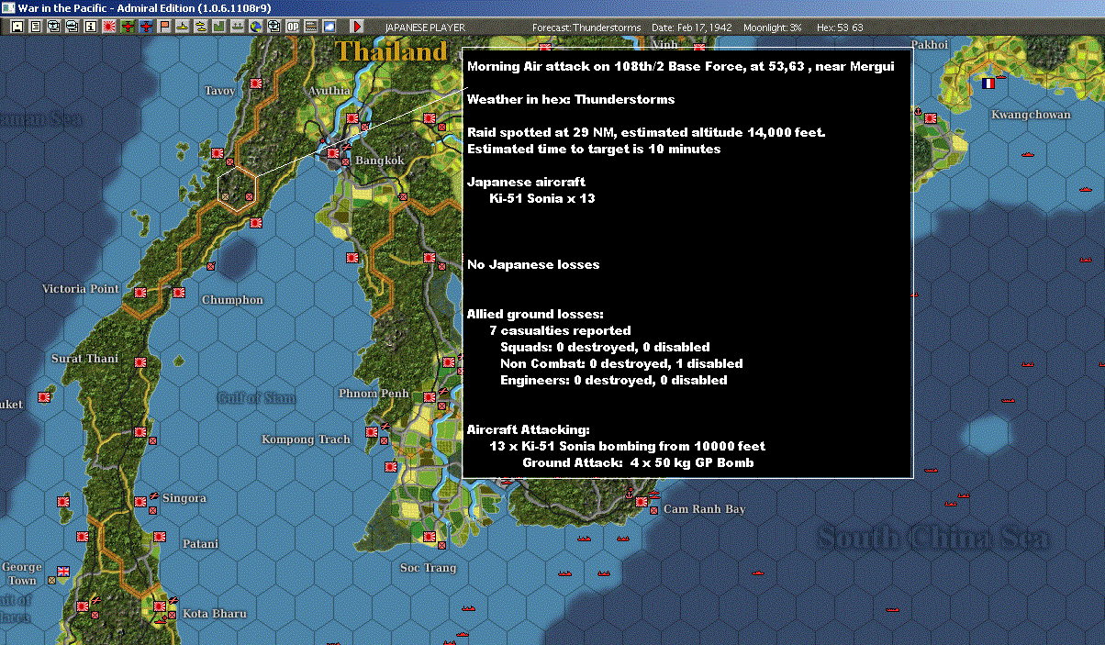Click the 'Forecast: Thunderstorms' status text
The width and height of the screenshot is (1105, 645).
(586, 28)
